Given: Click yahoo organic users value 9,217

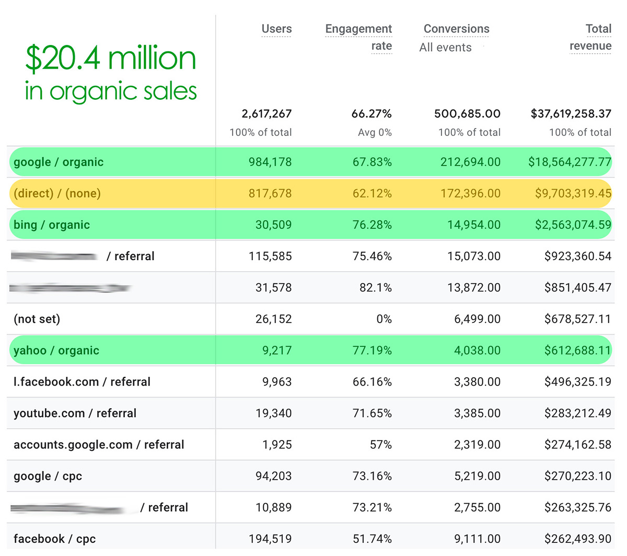Looking at the screenshot, I should 277,350.
